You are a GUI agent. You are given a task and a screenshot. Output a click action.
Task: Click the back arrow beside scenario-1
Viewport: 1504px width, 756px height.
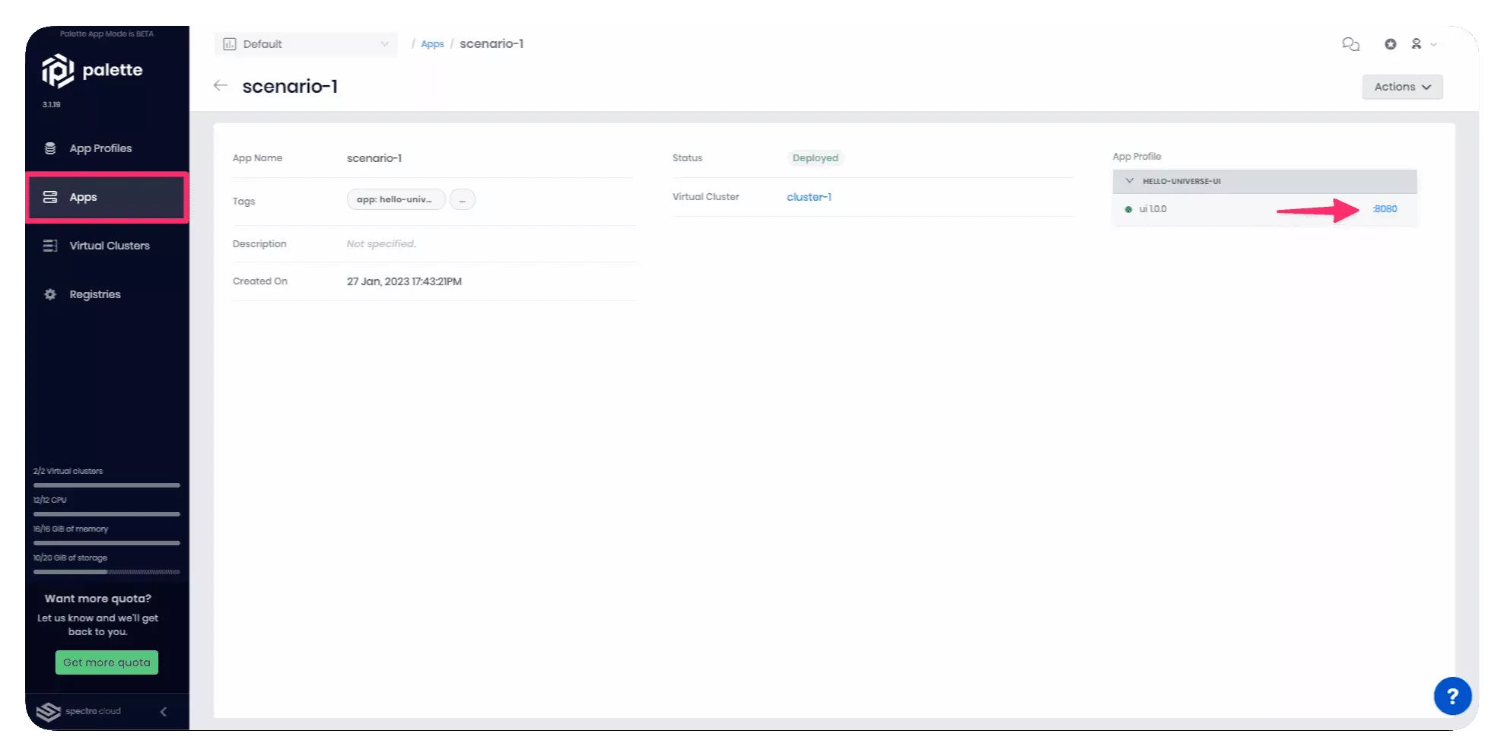(x=221, y=86)
